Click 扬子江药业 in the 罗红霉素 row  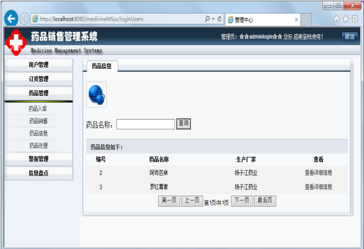tap(246, 187)
